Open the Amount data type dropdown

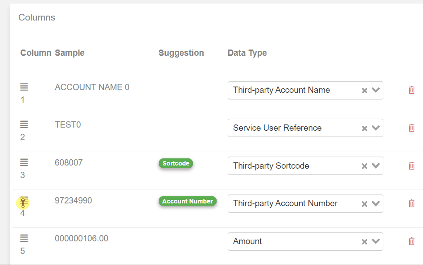click(375, 241)
